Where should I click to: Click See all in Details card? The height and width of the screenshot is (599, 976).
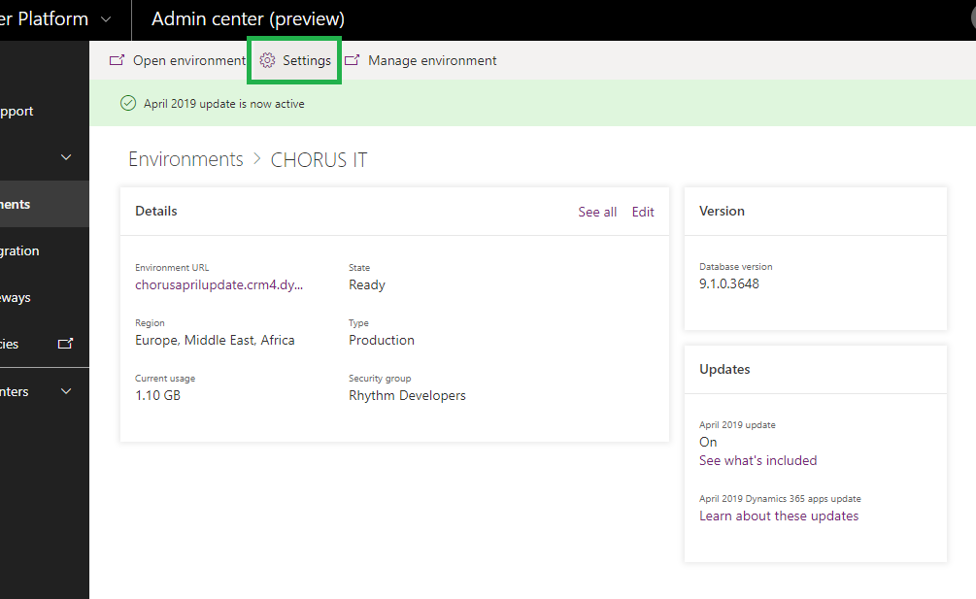(597, 212)
